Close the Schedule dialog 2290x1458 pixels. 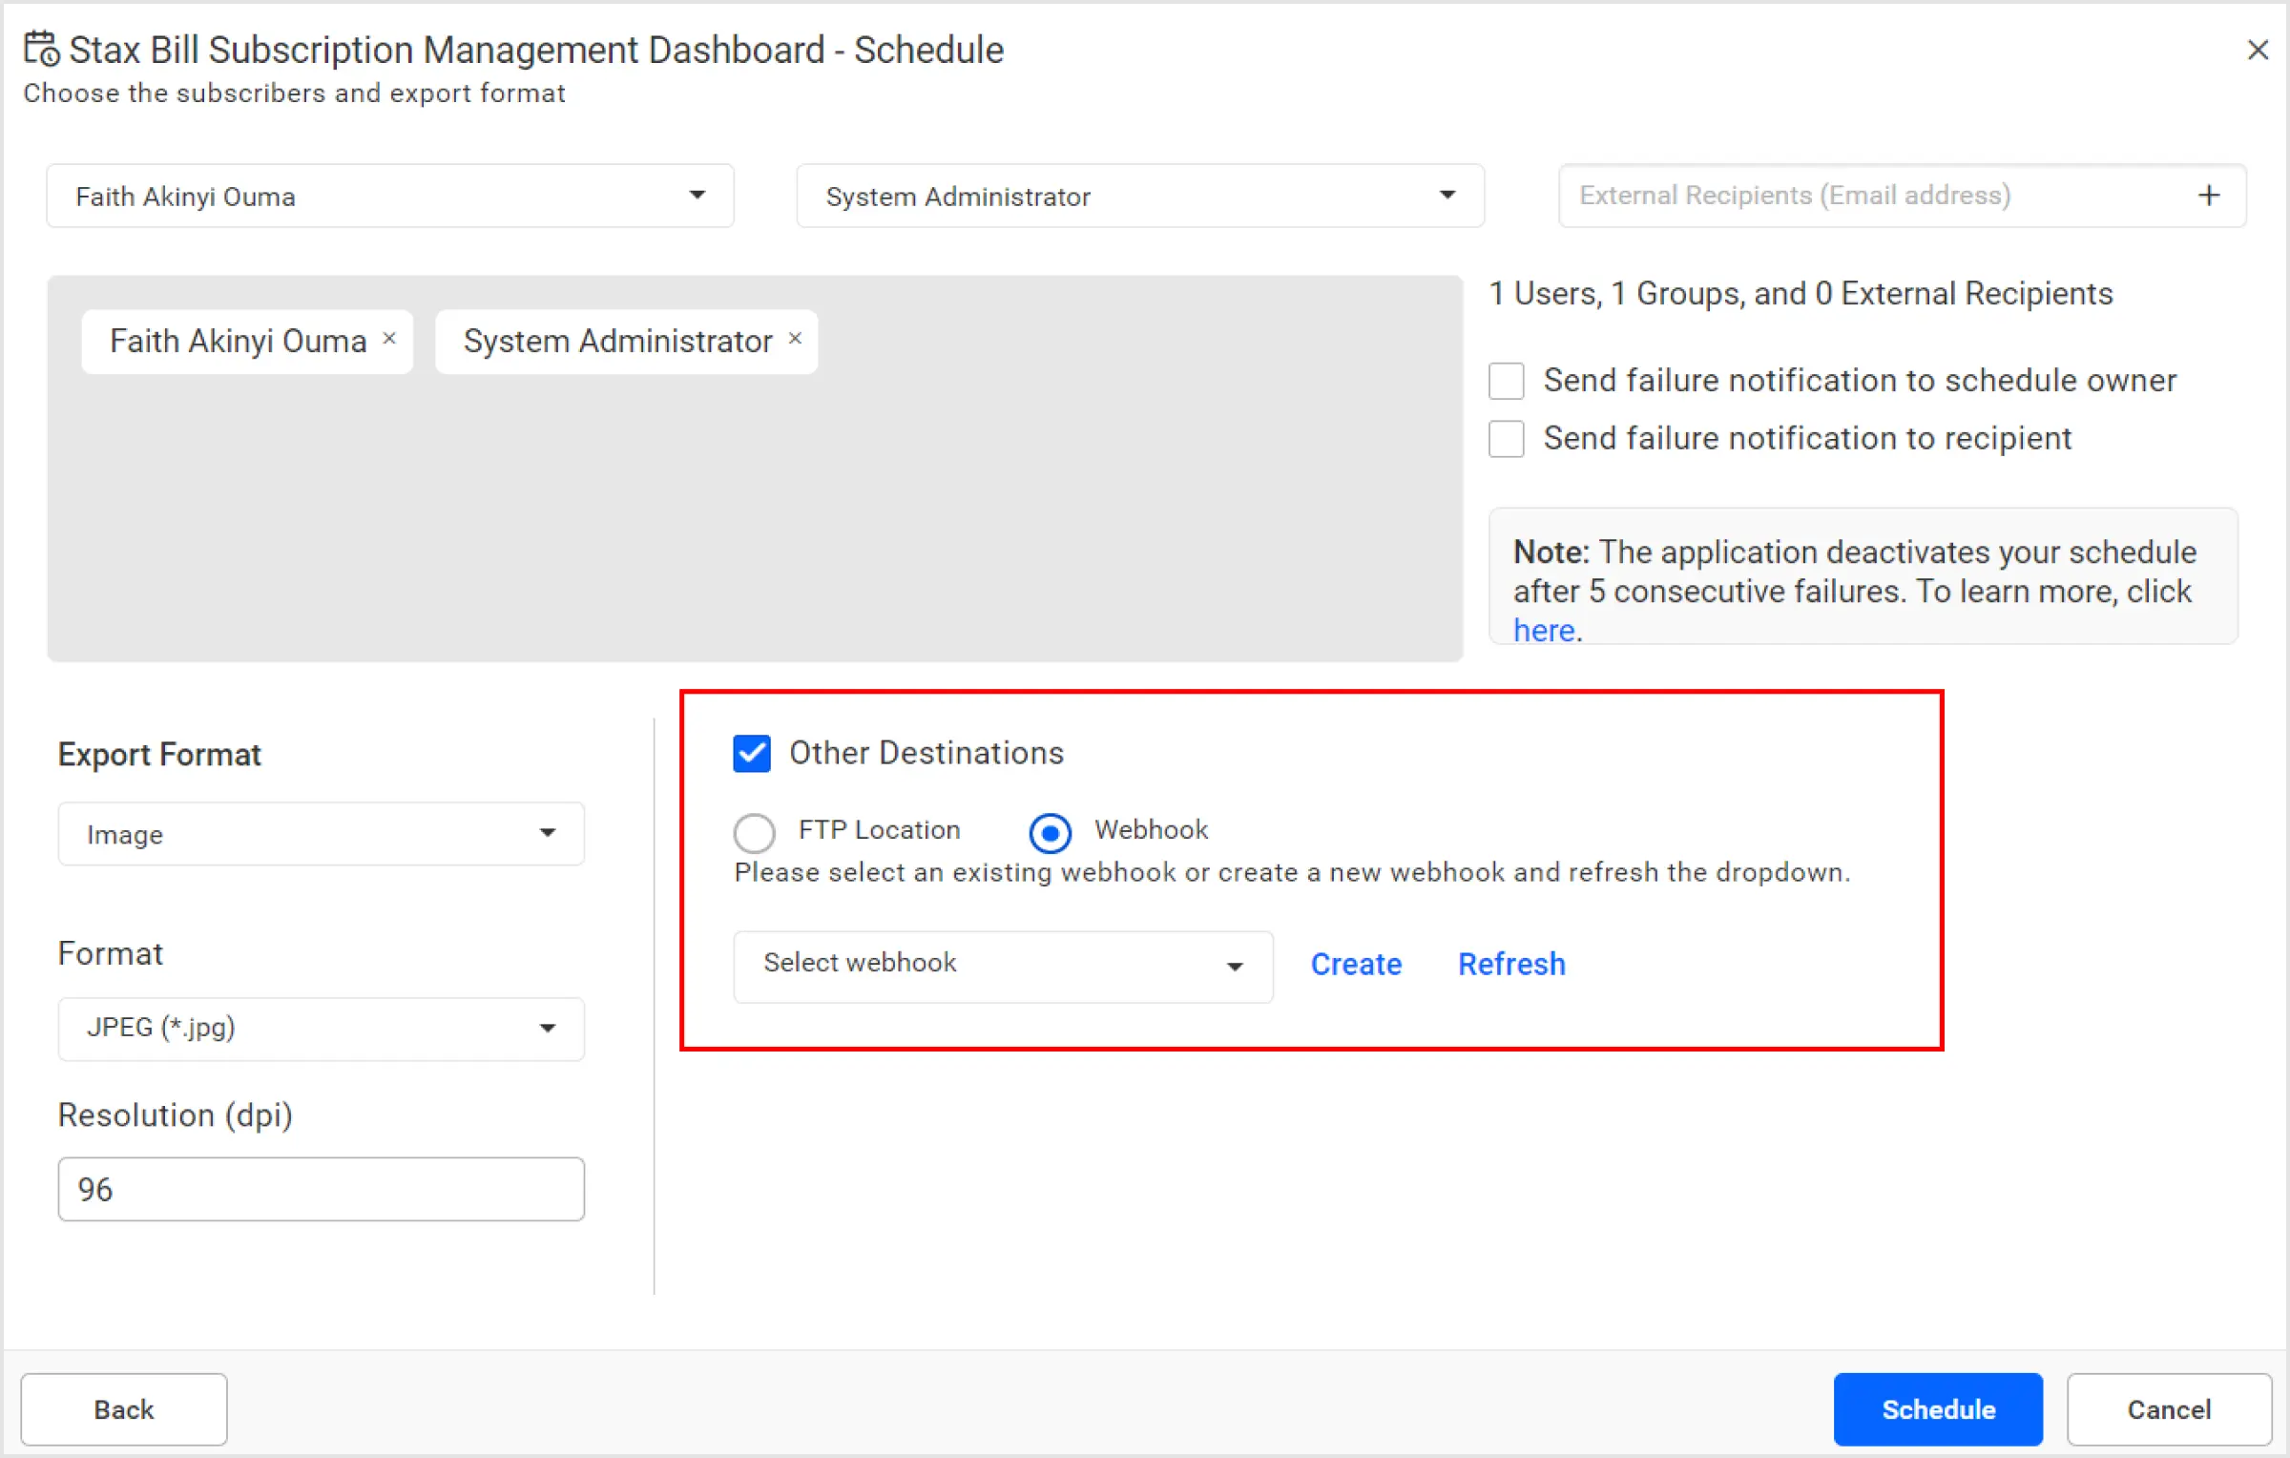click(x=2258, y=50)
